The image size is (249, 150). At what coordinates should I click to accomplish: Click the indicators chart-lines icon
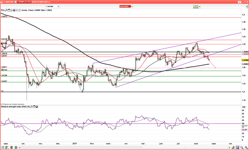[x=196, y=6]
